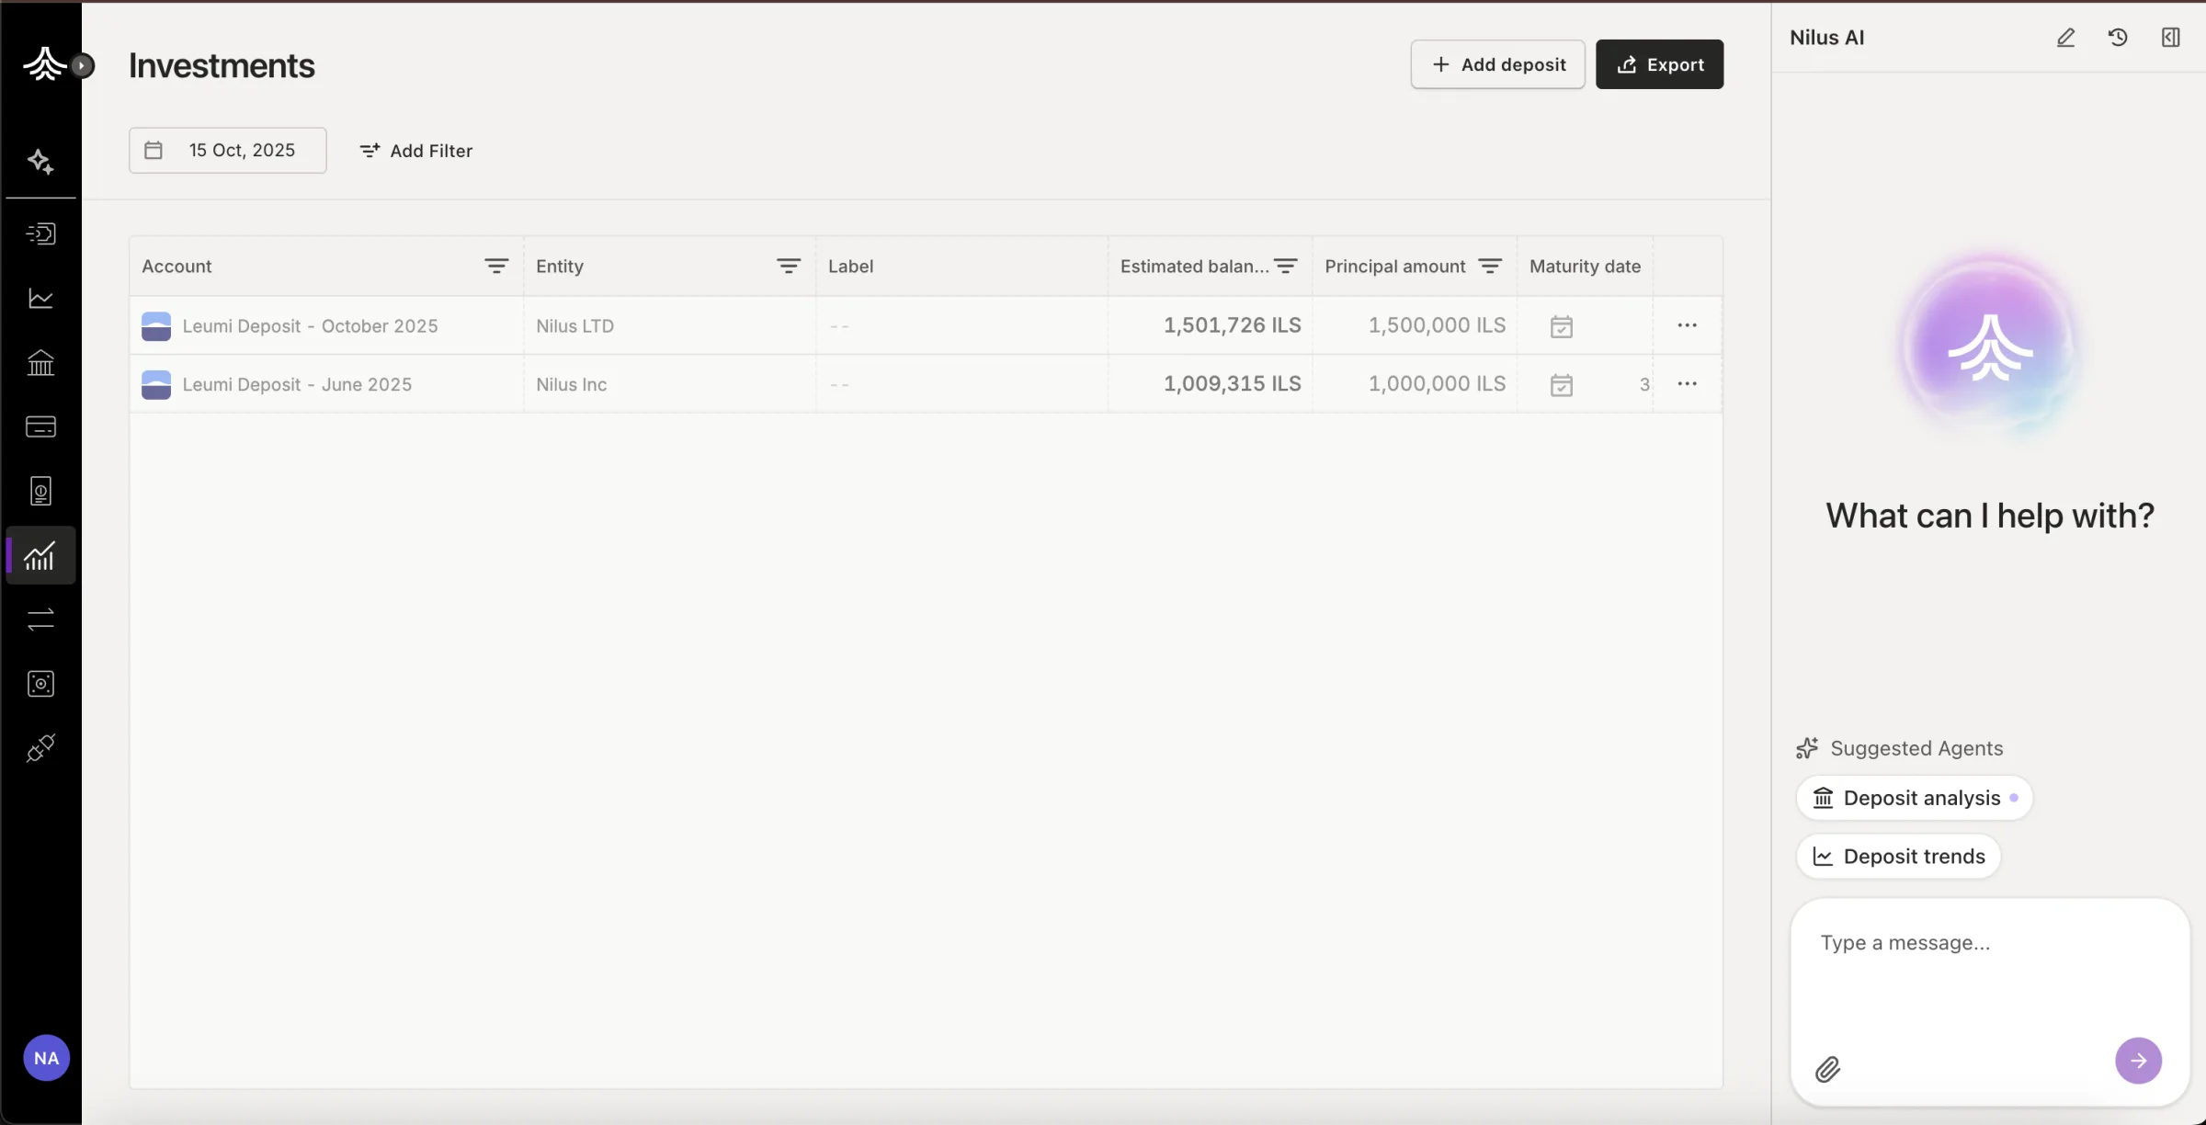
Task: Select the Leumi Deposit - June 2025 row
Action: point(926,384)
